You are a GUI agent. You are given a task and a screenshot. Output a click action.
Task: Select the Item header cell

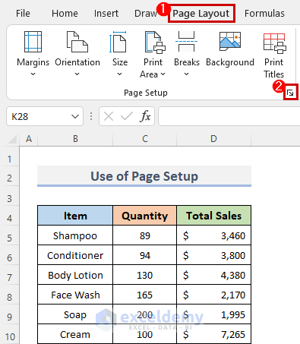click(75, 216)
